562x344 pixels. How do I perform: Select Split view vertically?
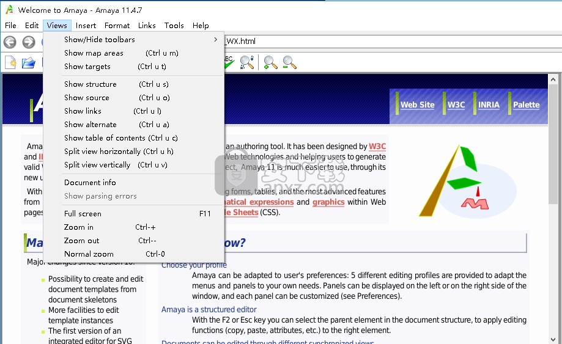point(134,165)
